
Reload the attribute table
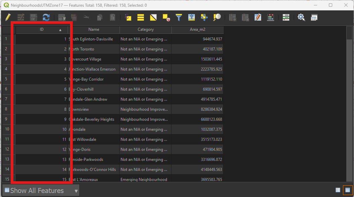click(x=46, y=17)
